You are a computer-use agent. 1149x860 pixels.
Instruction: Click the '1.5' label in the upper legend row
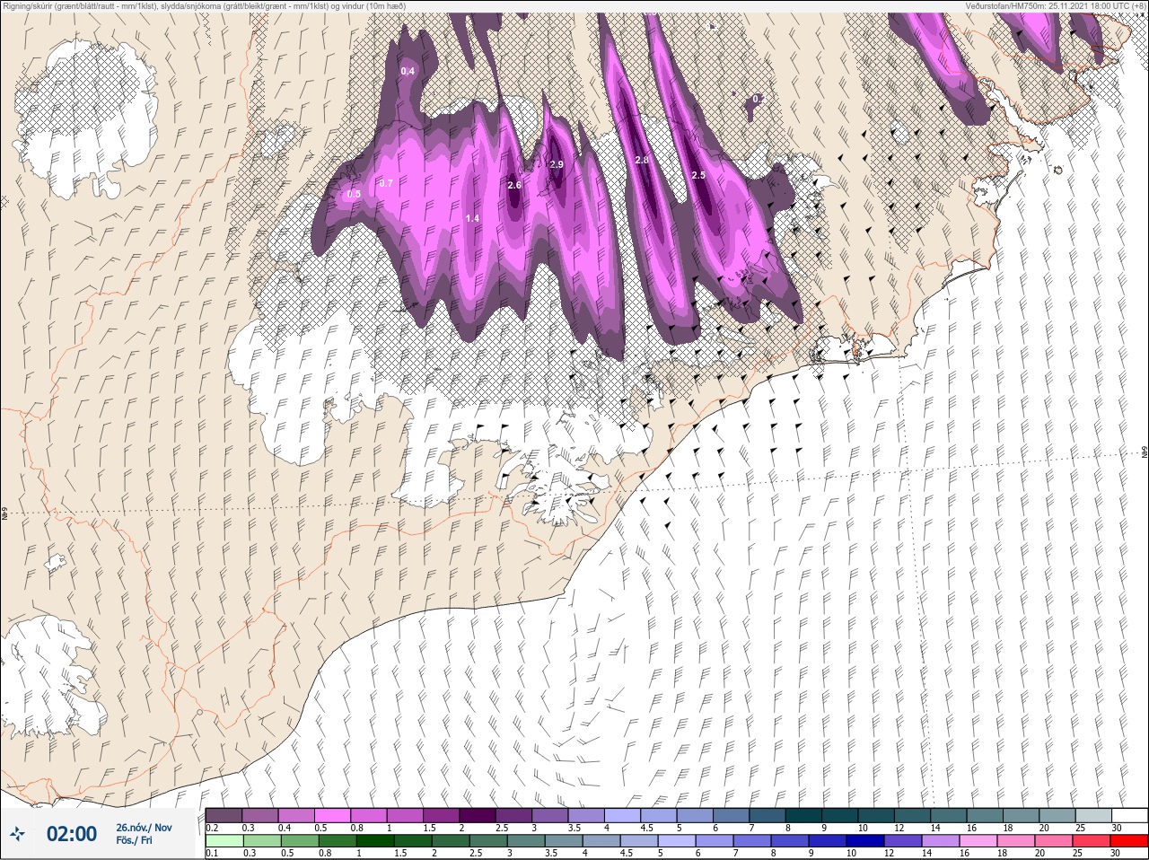click(x=430, y=828)
